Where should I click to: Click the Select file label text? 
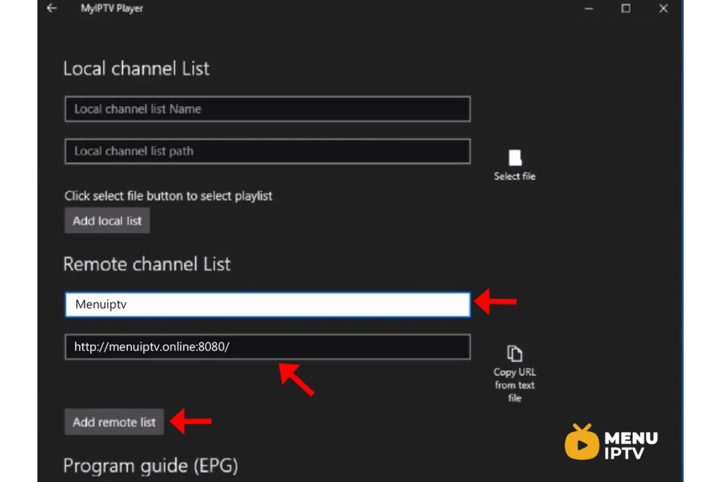(x=515, y=176)
